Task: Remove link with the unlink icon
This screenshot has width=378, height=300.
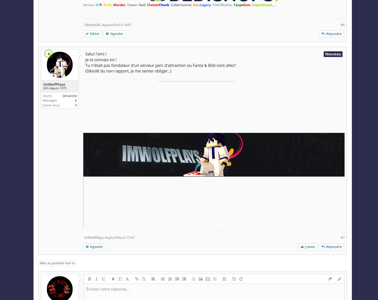Action: coord(144,279)
